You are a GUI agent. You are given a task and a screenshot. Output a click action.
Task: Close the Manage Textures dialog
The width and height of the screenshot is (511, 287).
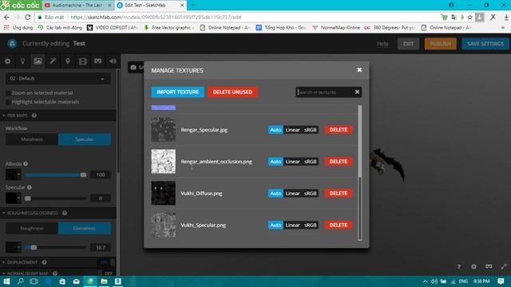click(x=359, y=70)
